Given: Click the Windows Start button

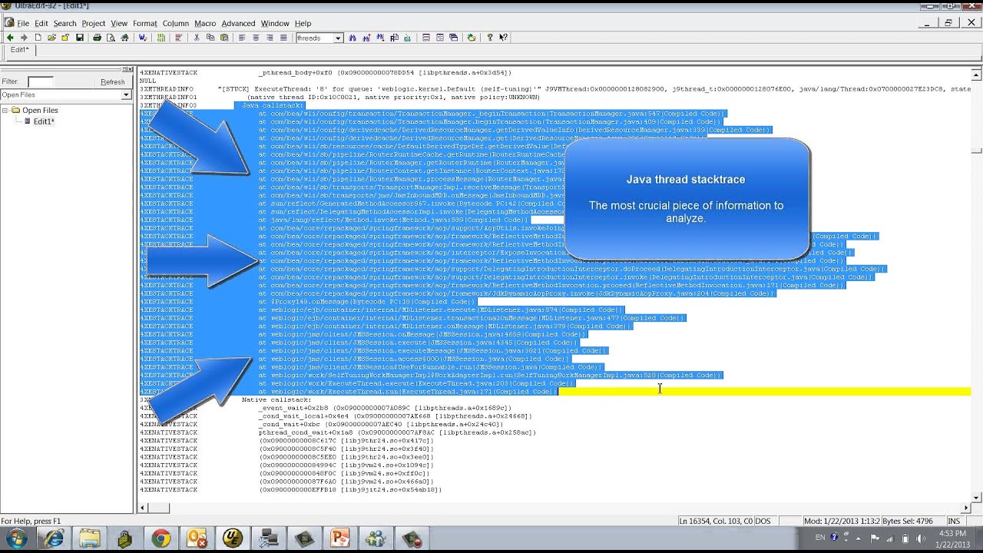Looking at the screenshot, I should tap(17, 538).
